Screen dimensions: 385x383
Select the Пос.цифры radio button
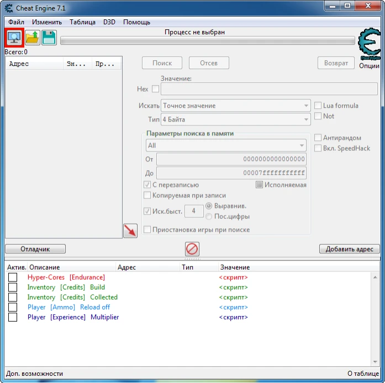209,216
